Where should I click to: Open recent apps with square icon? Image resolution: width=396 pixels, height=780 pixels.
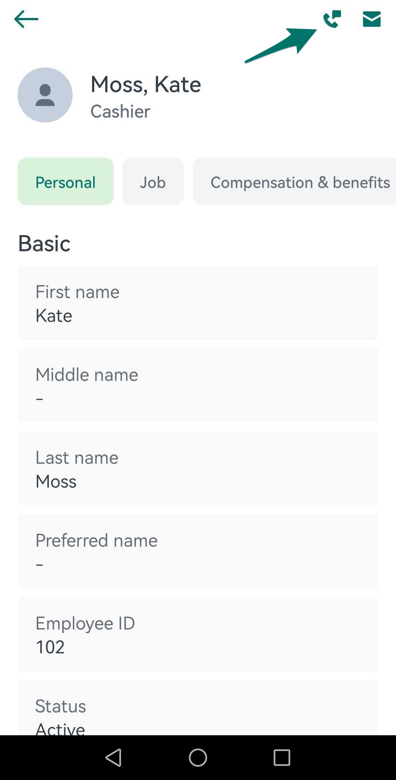281,758
